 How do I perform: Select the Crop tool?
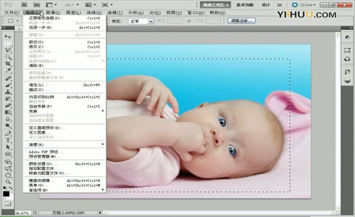[x=8, y=63]
